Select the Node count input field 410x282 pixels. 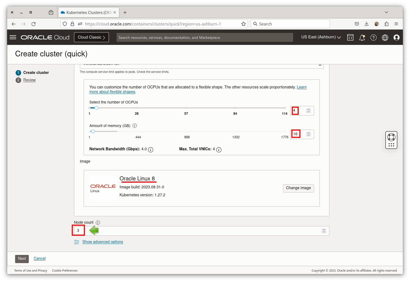pyautogui.click(x=78, y=230)
